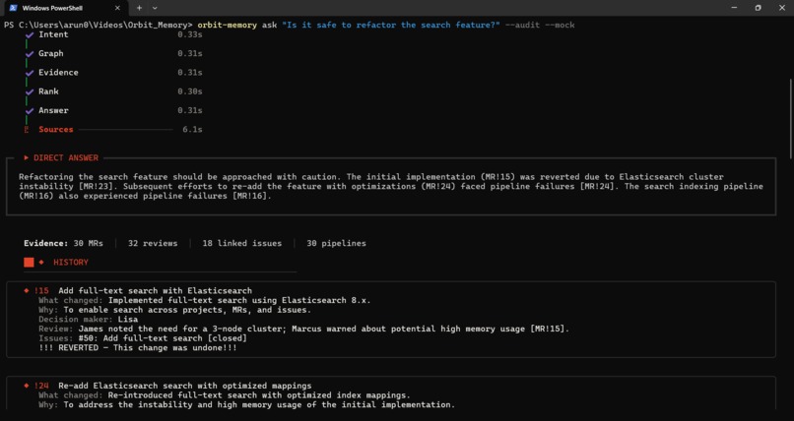Click the quoted question in the command
Image resolution: width=794 pixels, height=421 pixels.
(x=391, y=25)
